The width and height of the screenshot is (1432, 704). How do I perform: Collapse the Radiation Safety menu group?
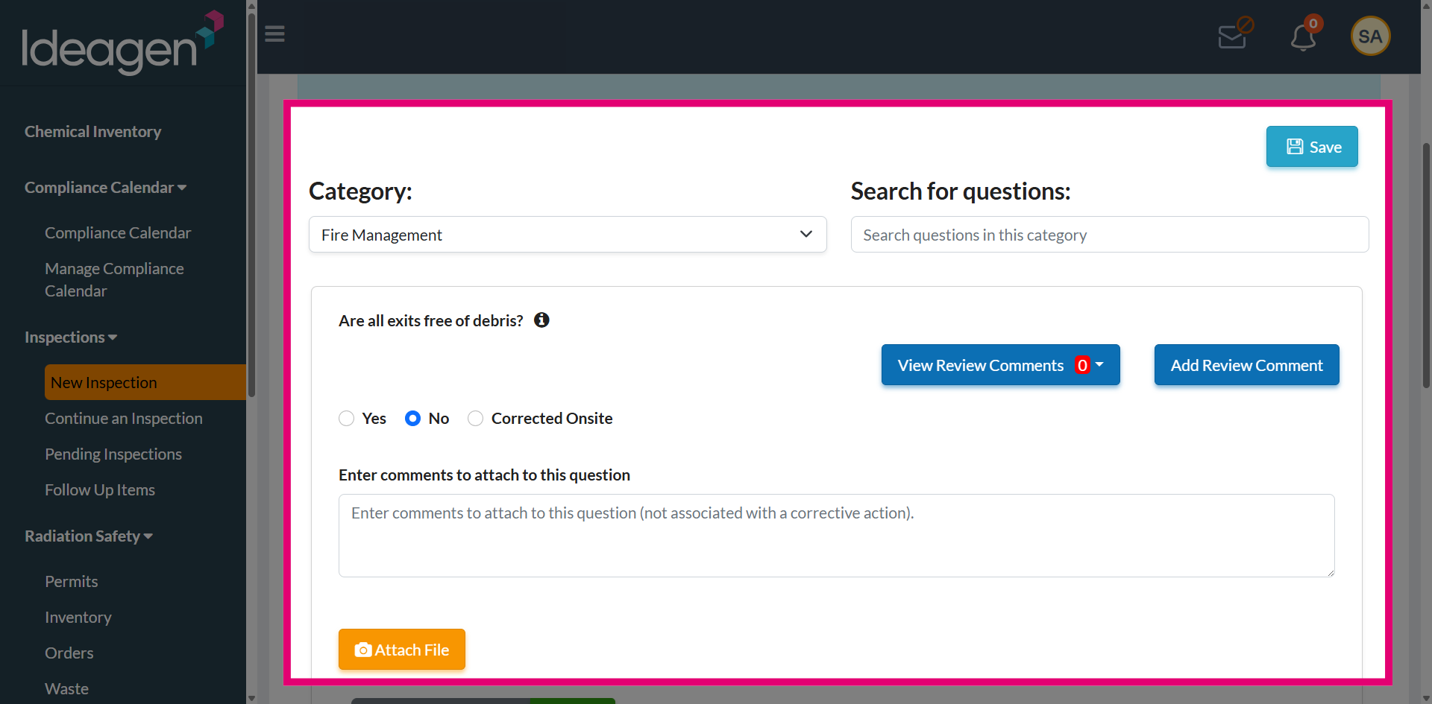[89, 536]
